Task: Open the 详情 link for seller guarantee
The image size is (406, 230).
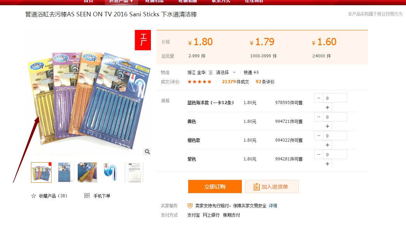Action: tap(273, 206)
